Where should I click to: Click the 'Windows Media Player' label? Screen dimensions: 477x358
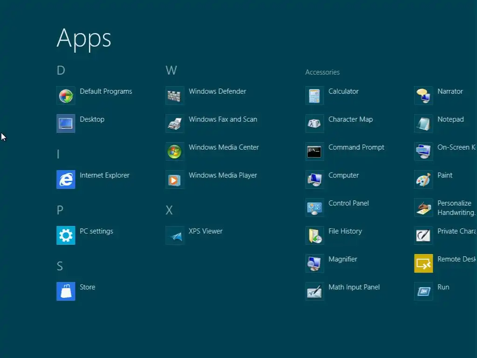point(223,175)
